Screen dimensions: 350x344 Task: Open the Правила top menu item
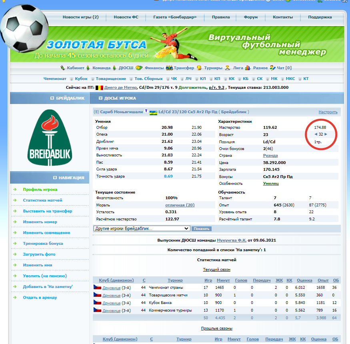220,17
